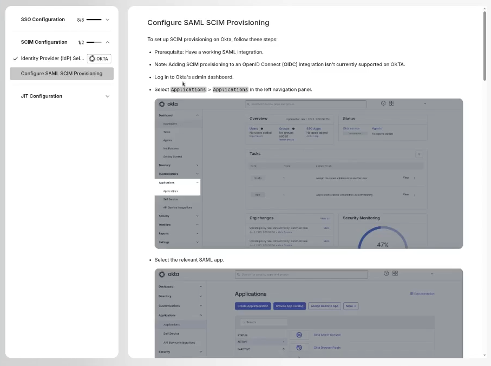
Task: Click the Okta logo in second screenshot
Action: click(169, 274)
